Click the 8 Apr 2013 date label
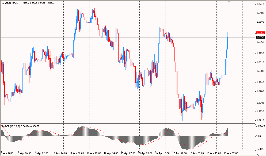The image size is (266, 156). (7, 153)
